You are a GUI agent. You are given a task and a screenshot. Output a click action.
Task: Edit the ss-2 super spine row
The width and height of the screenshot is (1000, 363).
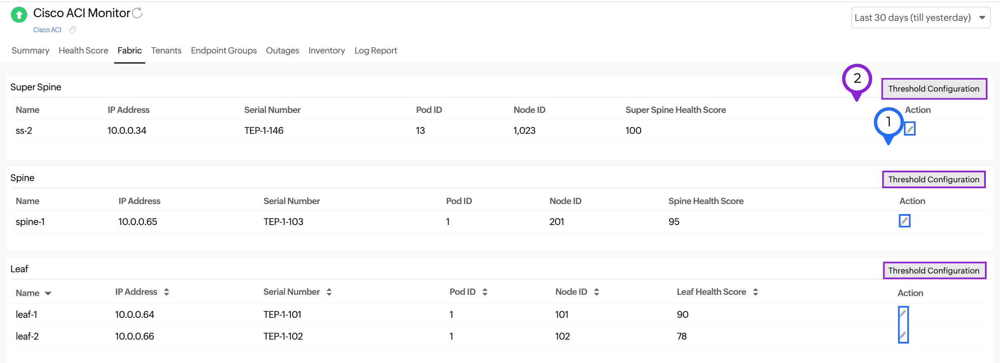coord(910,129)
